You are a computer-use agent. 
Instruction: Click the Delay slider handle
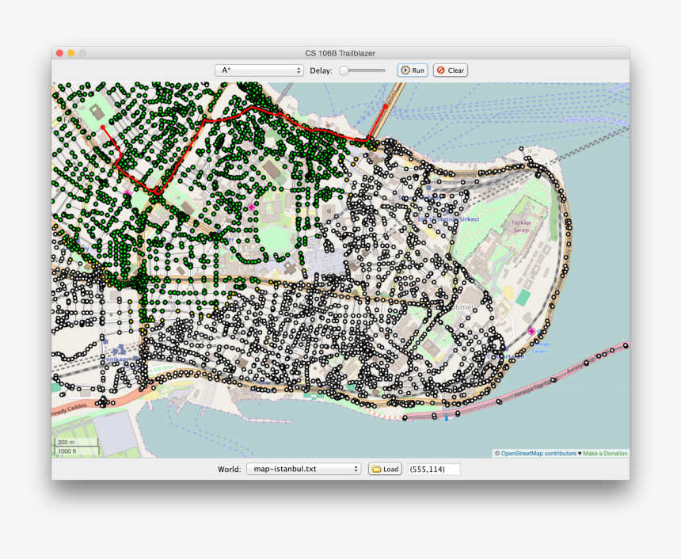(x=344, y=70)
